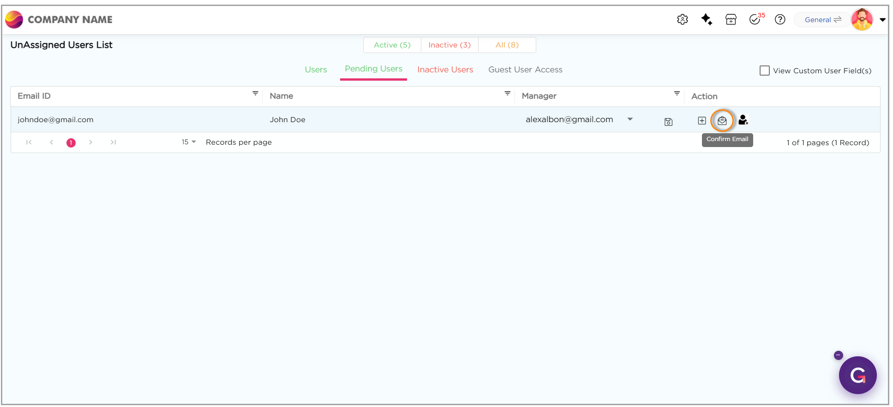Expand the manager dropdown for John Doe

(x=630, y=119)
